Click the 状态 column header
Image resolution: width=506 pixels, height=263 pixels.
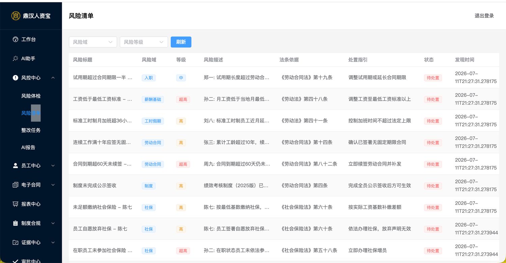(429, 60)
